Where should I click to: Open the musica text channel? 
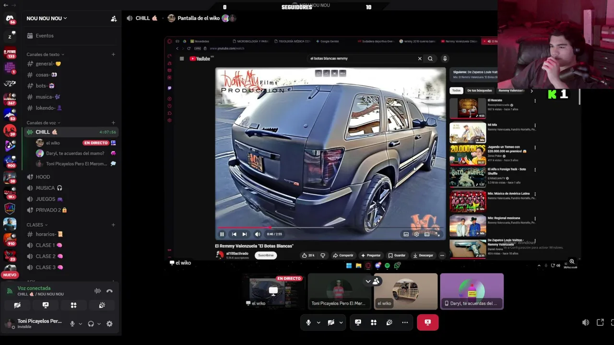pos(71,97)
